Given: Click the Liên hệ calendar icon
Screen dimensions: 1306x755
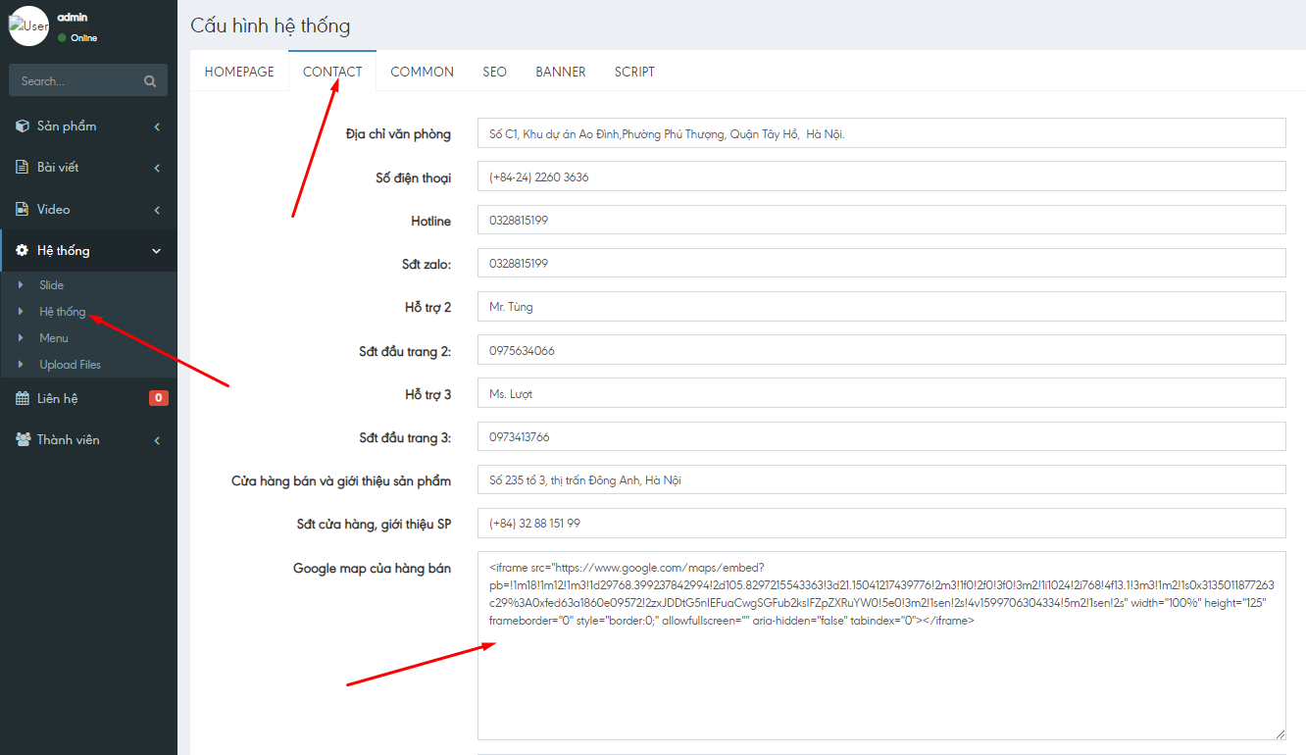Looking at the screenshot, I should 23,399.
